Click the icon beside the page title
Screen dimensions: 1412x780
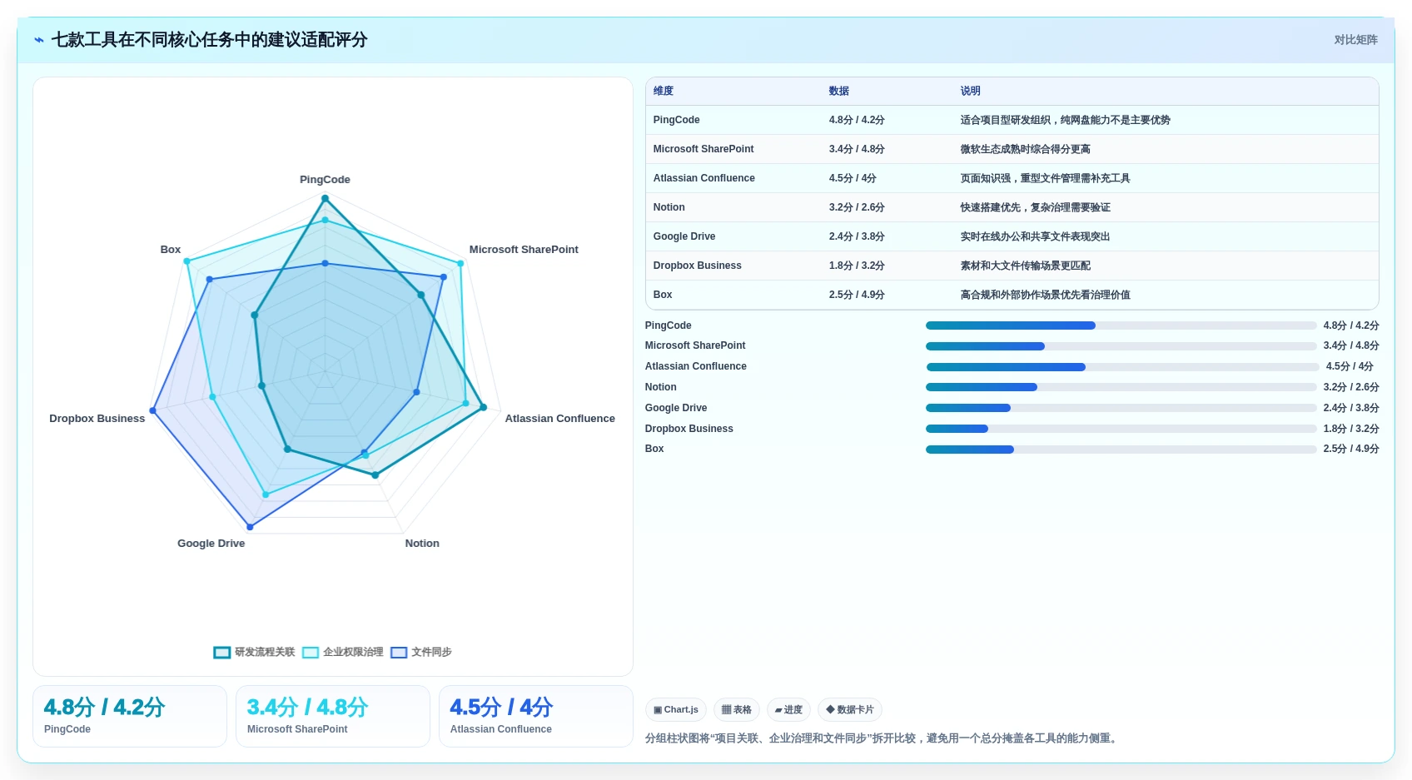coord(39,40)
